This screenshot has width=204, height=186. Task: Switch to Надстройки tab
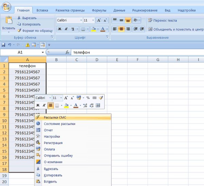pos(187,10)
